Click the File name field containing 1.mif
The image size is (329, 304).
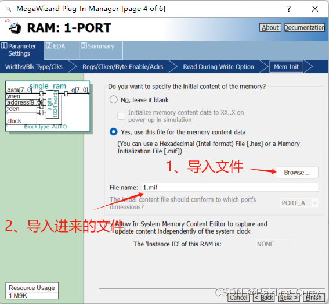[x=230, y=187]
